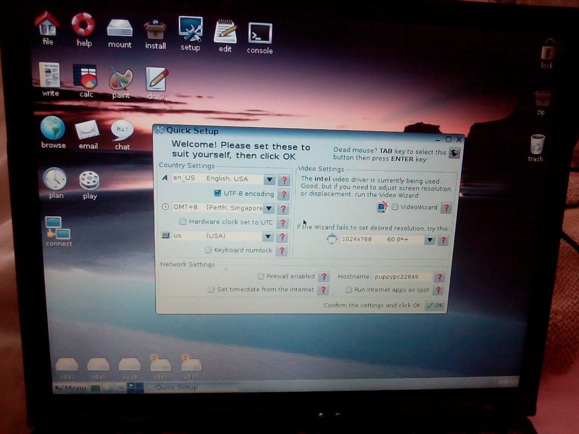Viewport: 579px width, 434px height.
Task: Click the virtual desktop pager on taskbar
Action: coord(135,388)
